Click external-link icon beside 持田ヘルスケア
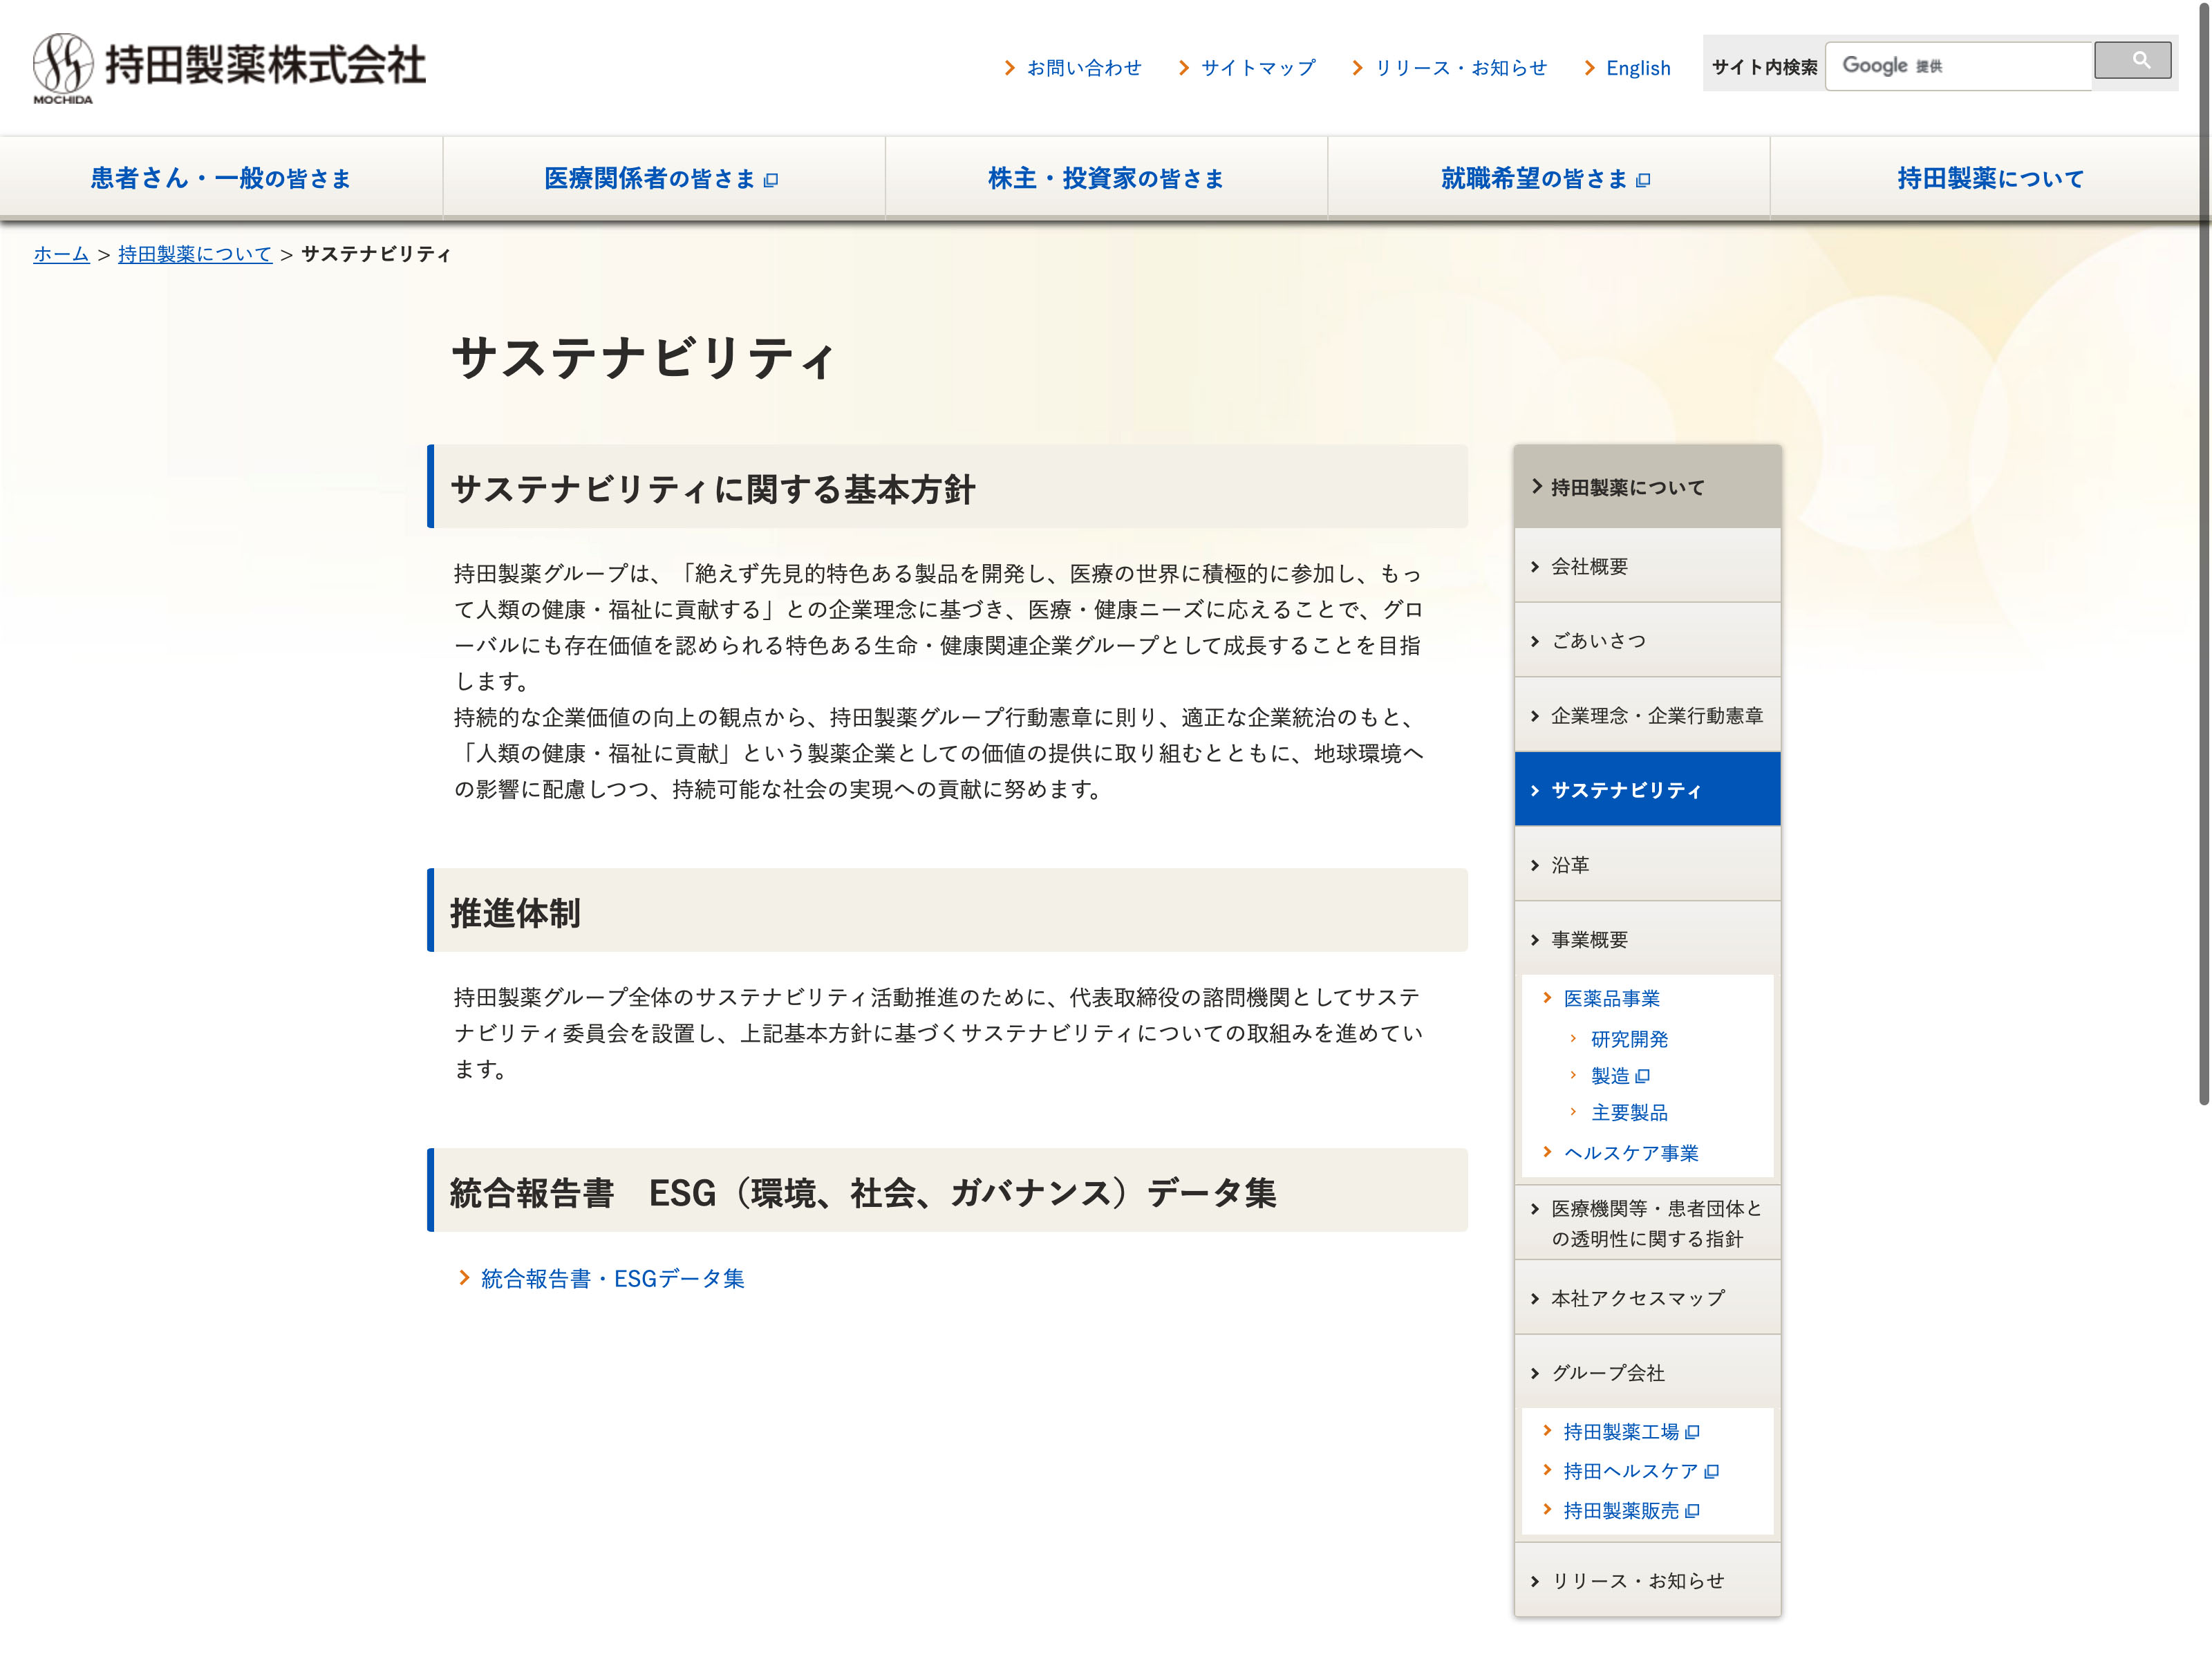Image resolution: width=2212 pixels, height=1659 pixels. (1711, 1471)
